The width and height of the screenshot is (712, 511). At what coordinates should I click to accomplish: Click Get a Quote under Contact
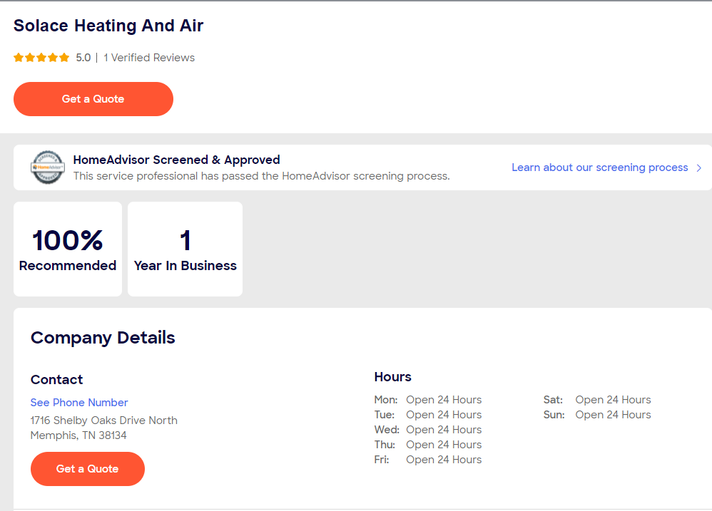(x=88, y=469)
